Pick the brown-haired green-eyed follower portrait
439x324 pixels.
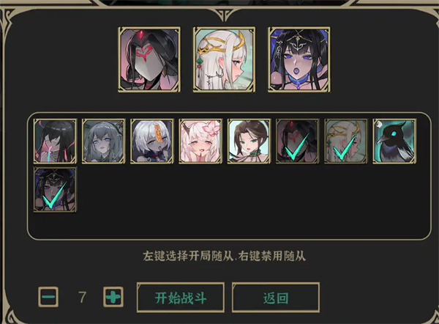point(249,141)
